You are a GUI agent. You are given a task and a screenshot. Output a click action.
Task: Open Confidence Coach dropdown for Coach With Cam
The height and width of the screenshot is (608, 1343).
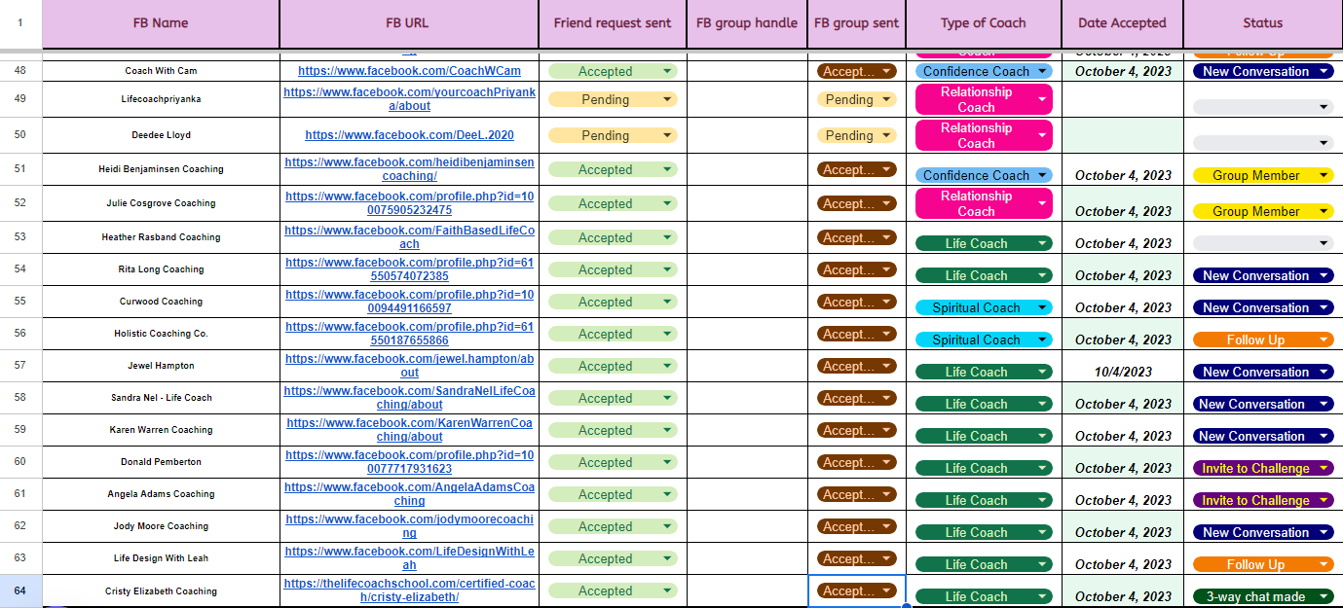tap(984, 71)
